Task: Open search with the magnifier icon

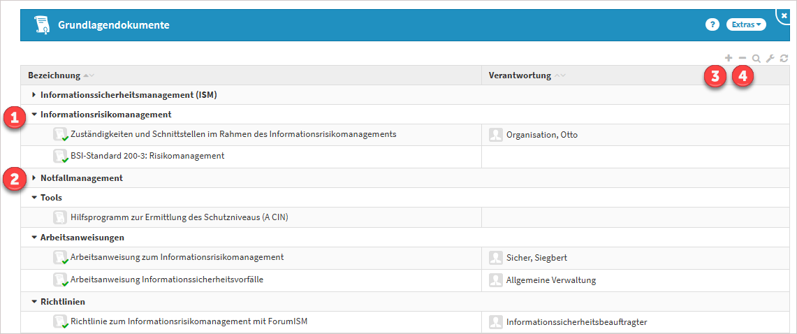Action: pyautogui.click(x=756, y=59)
